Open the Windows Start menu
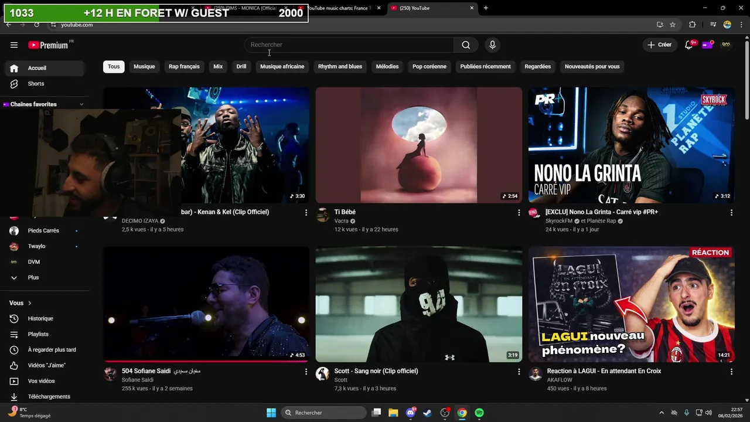 click(271, 413)
